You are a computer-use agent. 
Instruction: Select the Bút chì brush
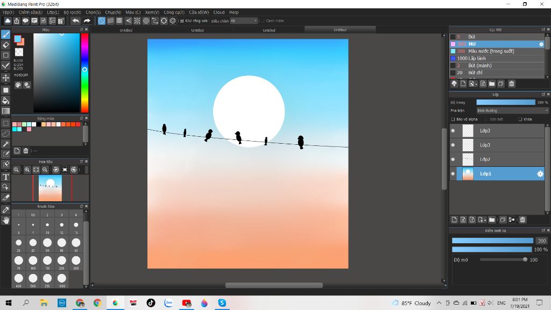pos(497,73)
